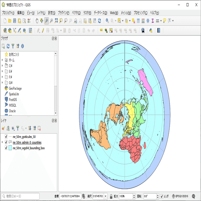Open the プロジェクト menu

(x=8, y=13)
